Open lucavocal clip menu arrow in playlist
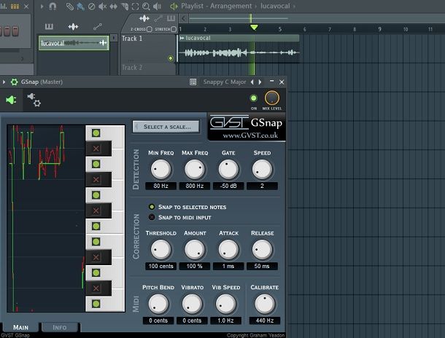 pos(182,38)
